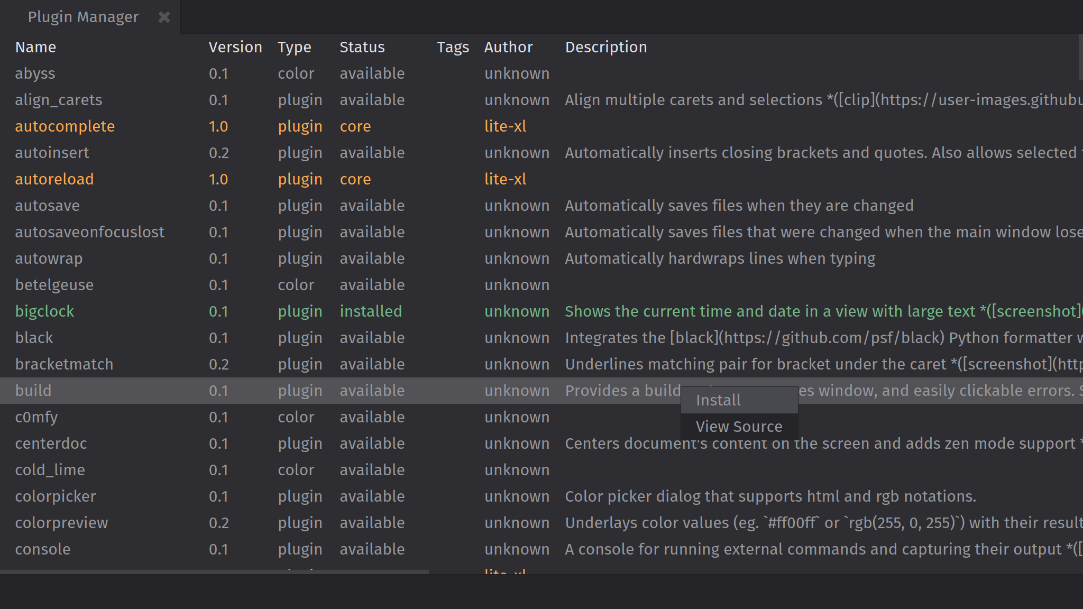Select the c0mfy color theme

[541, 417]
